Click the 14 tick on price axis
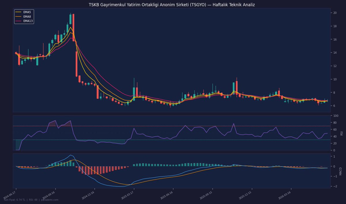 [335, 53]
